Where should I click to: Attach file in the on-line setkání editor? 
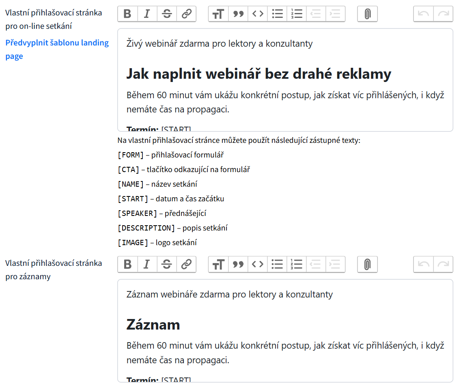coord(367,14)
